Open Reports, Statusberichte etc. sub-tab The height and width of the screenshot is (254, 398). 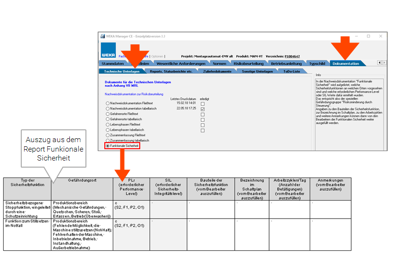(171, 71)
